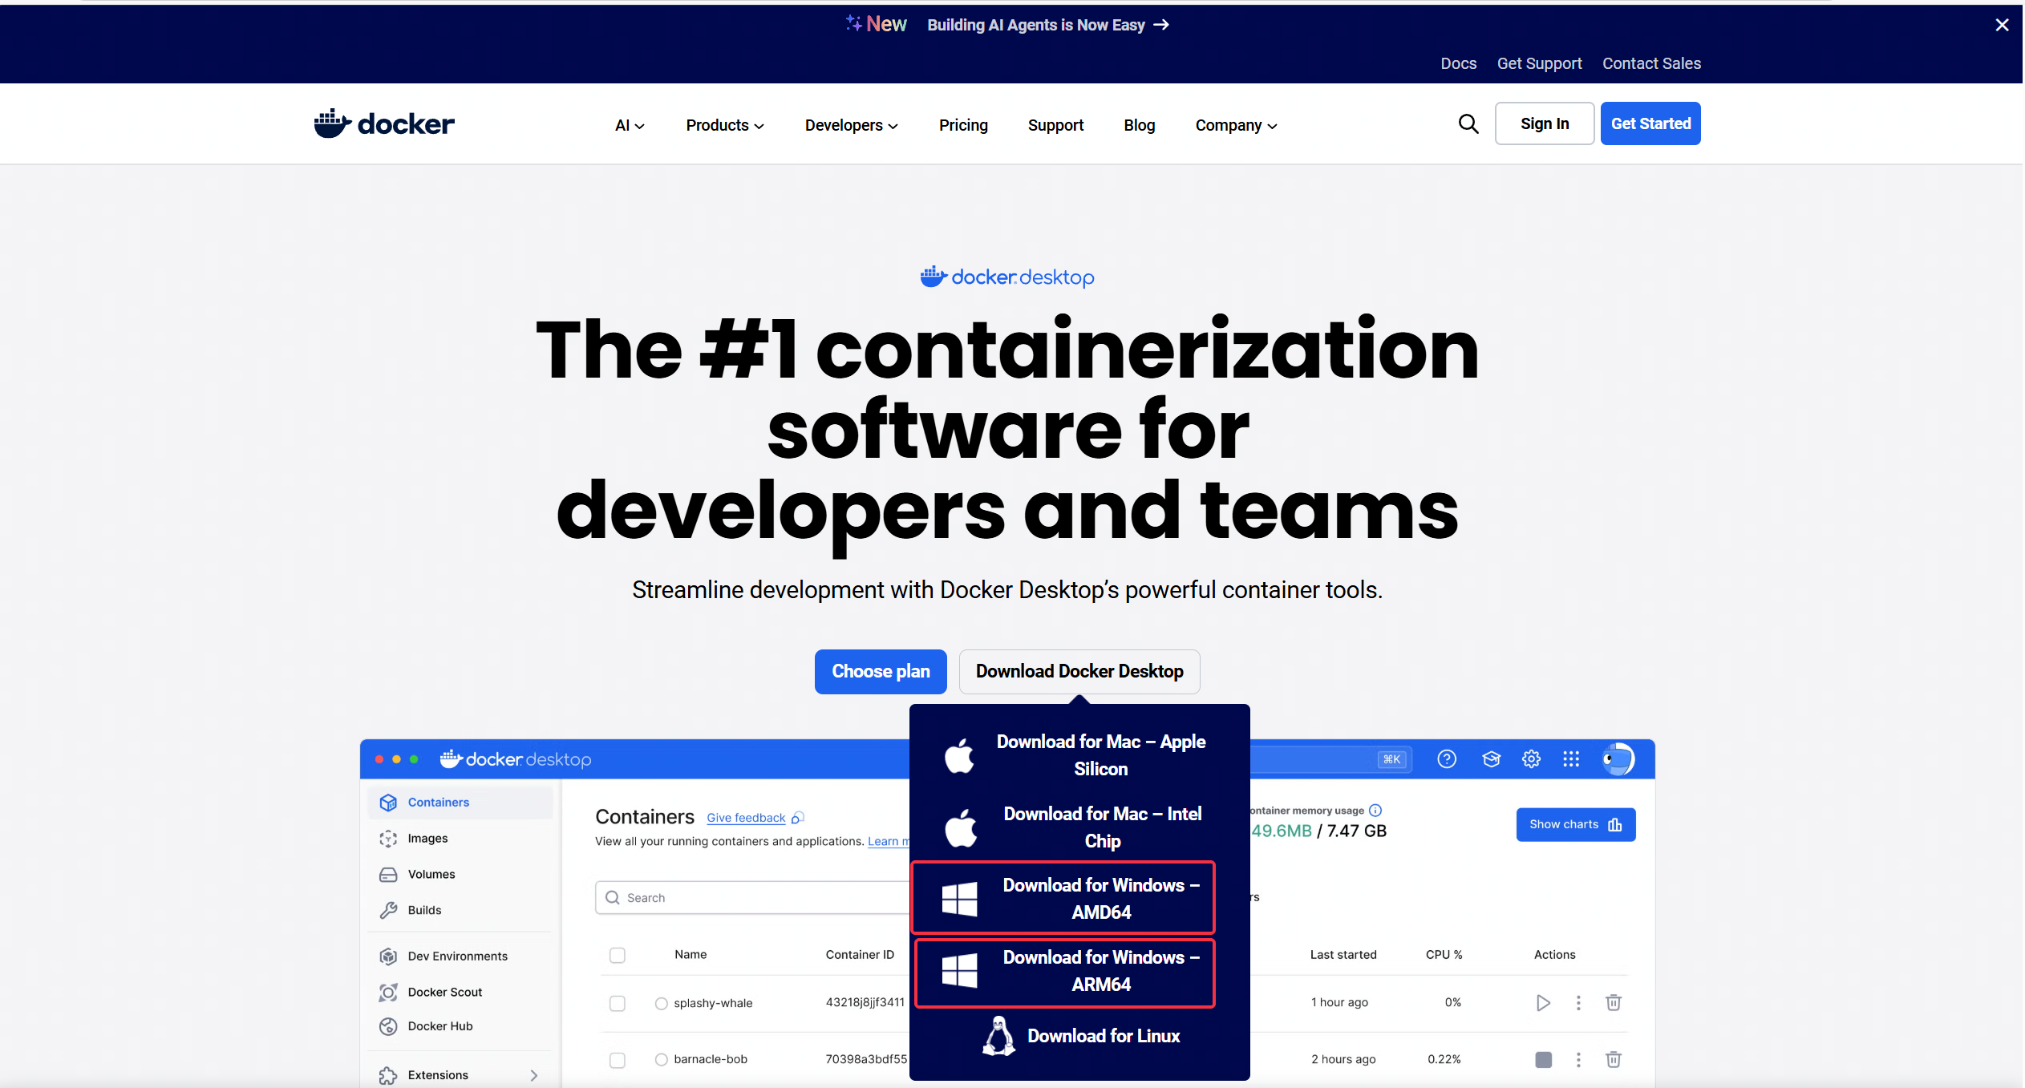
Task: Click the Windows logo next to AMD64
Action: [959, 899]
